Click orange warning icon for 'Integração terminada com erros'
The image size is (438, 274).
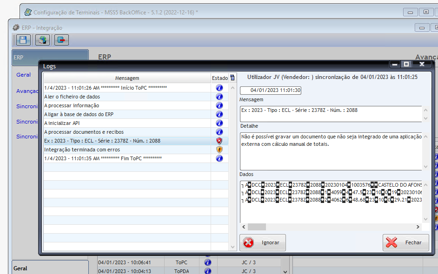[x=219, y=150]
